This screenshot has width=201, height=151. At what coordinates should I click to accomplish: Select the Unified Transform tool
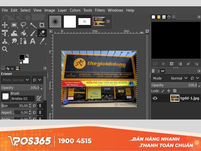pos(5,33)
